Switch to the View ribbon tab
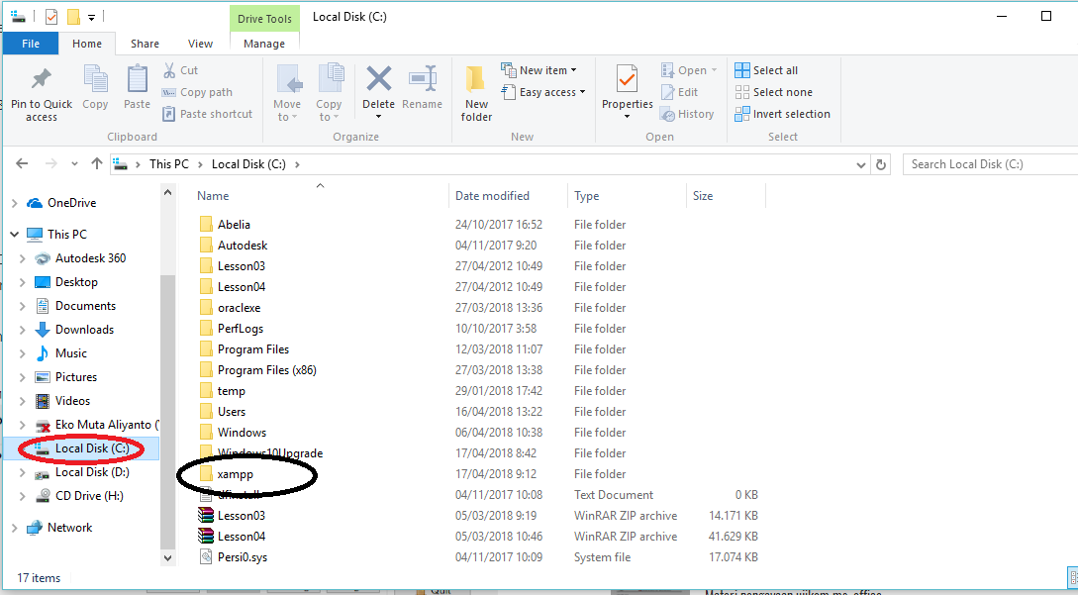Viewport: 1078px width, 595px height. [x=200, y=43]
